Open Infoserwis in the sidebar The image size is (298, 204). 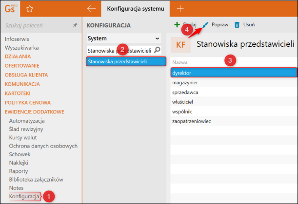pyautogui.click(x=17, y=39)
